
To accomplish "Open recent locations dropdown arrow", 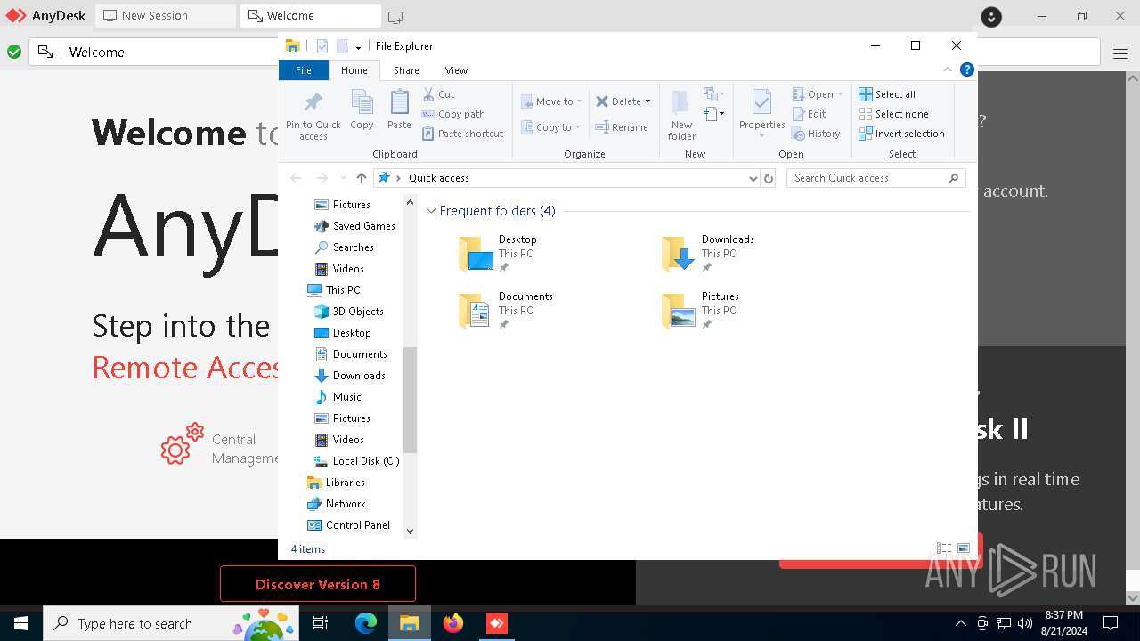I will [x=343, y=178].
